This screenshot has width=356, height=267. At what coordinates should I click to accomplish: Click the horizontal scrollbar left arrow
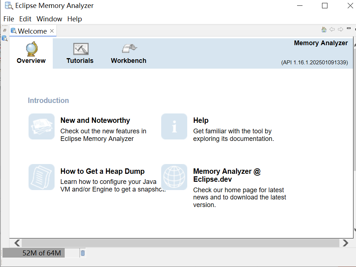click(x=17, y=243)
